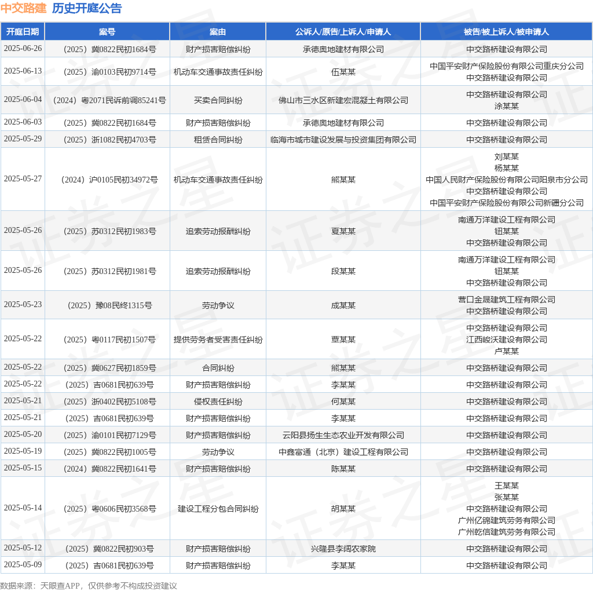593x591 pixels.
Task: Click the 买卖合同纠纷 cause cell
Action: tap(218, 100)
